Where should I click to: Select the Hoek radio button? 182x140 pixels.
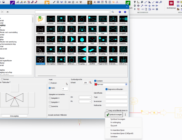point(50,88)
